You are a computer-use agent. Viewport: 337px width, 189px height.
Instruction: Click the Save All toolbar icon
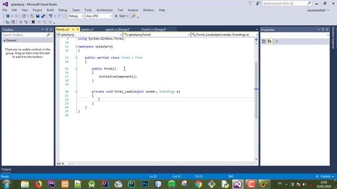(43, 16)
